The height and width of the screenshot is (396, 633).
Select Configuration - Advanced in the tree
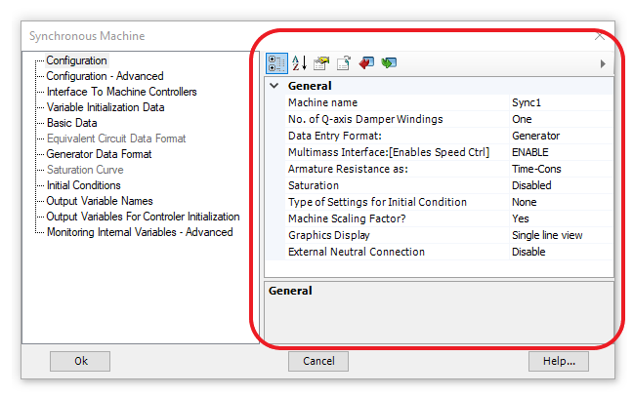pyautogui.click(x=105, y=76)
